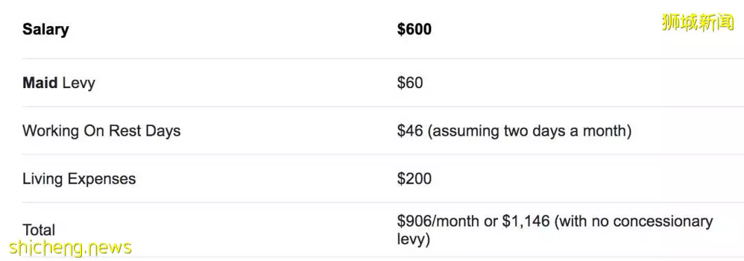Click the word Expenses in Living Expenses
Image resolution: width=744 pixels, height=261 pixels.
click(101, 179)
